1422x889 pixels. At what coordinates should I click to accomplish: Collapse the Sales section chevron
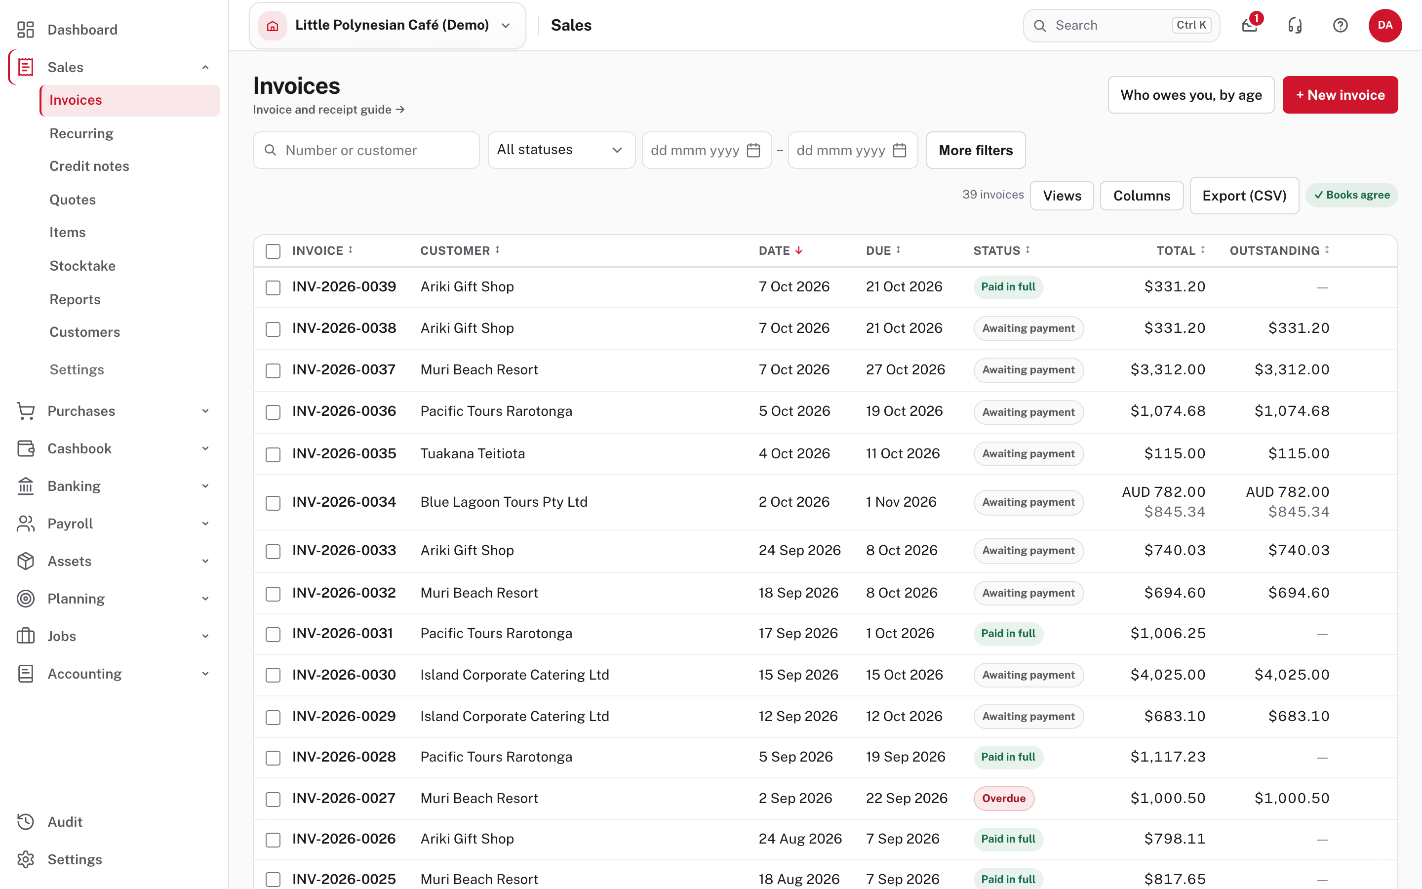206,67
